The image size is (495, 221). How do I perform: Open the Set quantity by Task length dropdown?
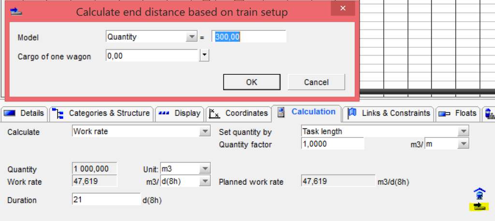385,131
